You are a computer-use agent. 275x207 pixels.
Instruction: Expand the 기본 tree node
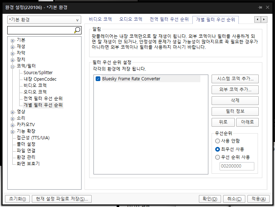point(12,41)
